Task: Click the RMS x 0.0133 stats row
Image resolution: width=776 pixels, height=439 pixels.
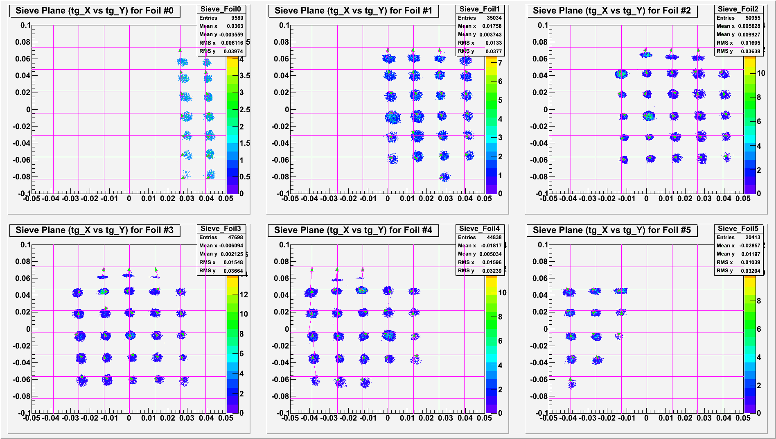Action: tap(480, 43)
